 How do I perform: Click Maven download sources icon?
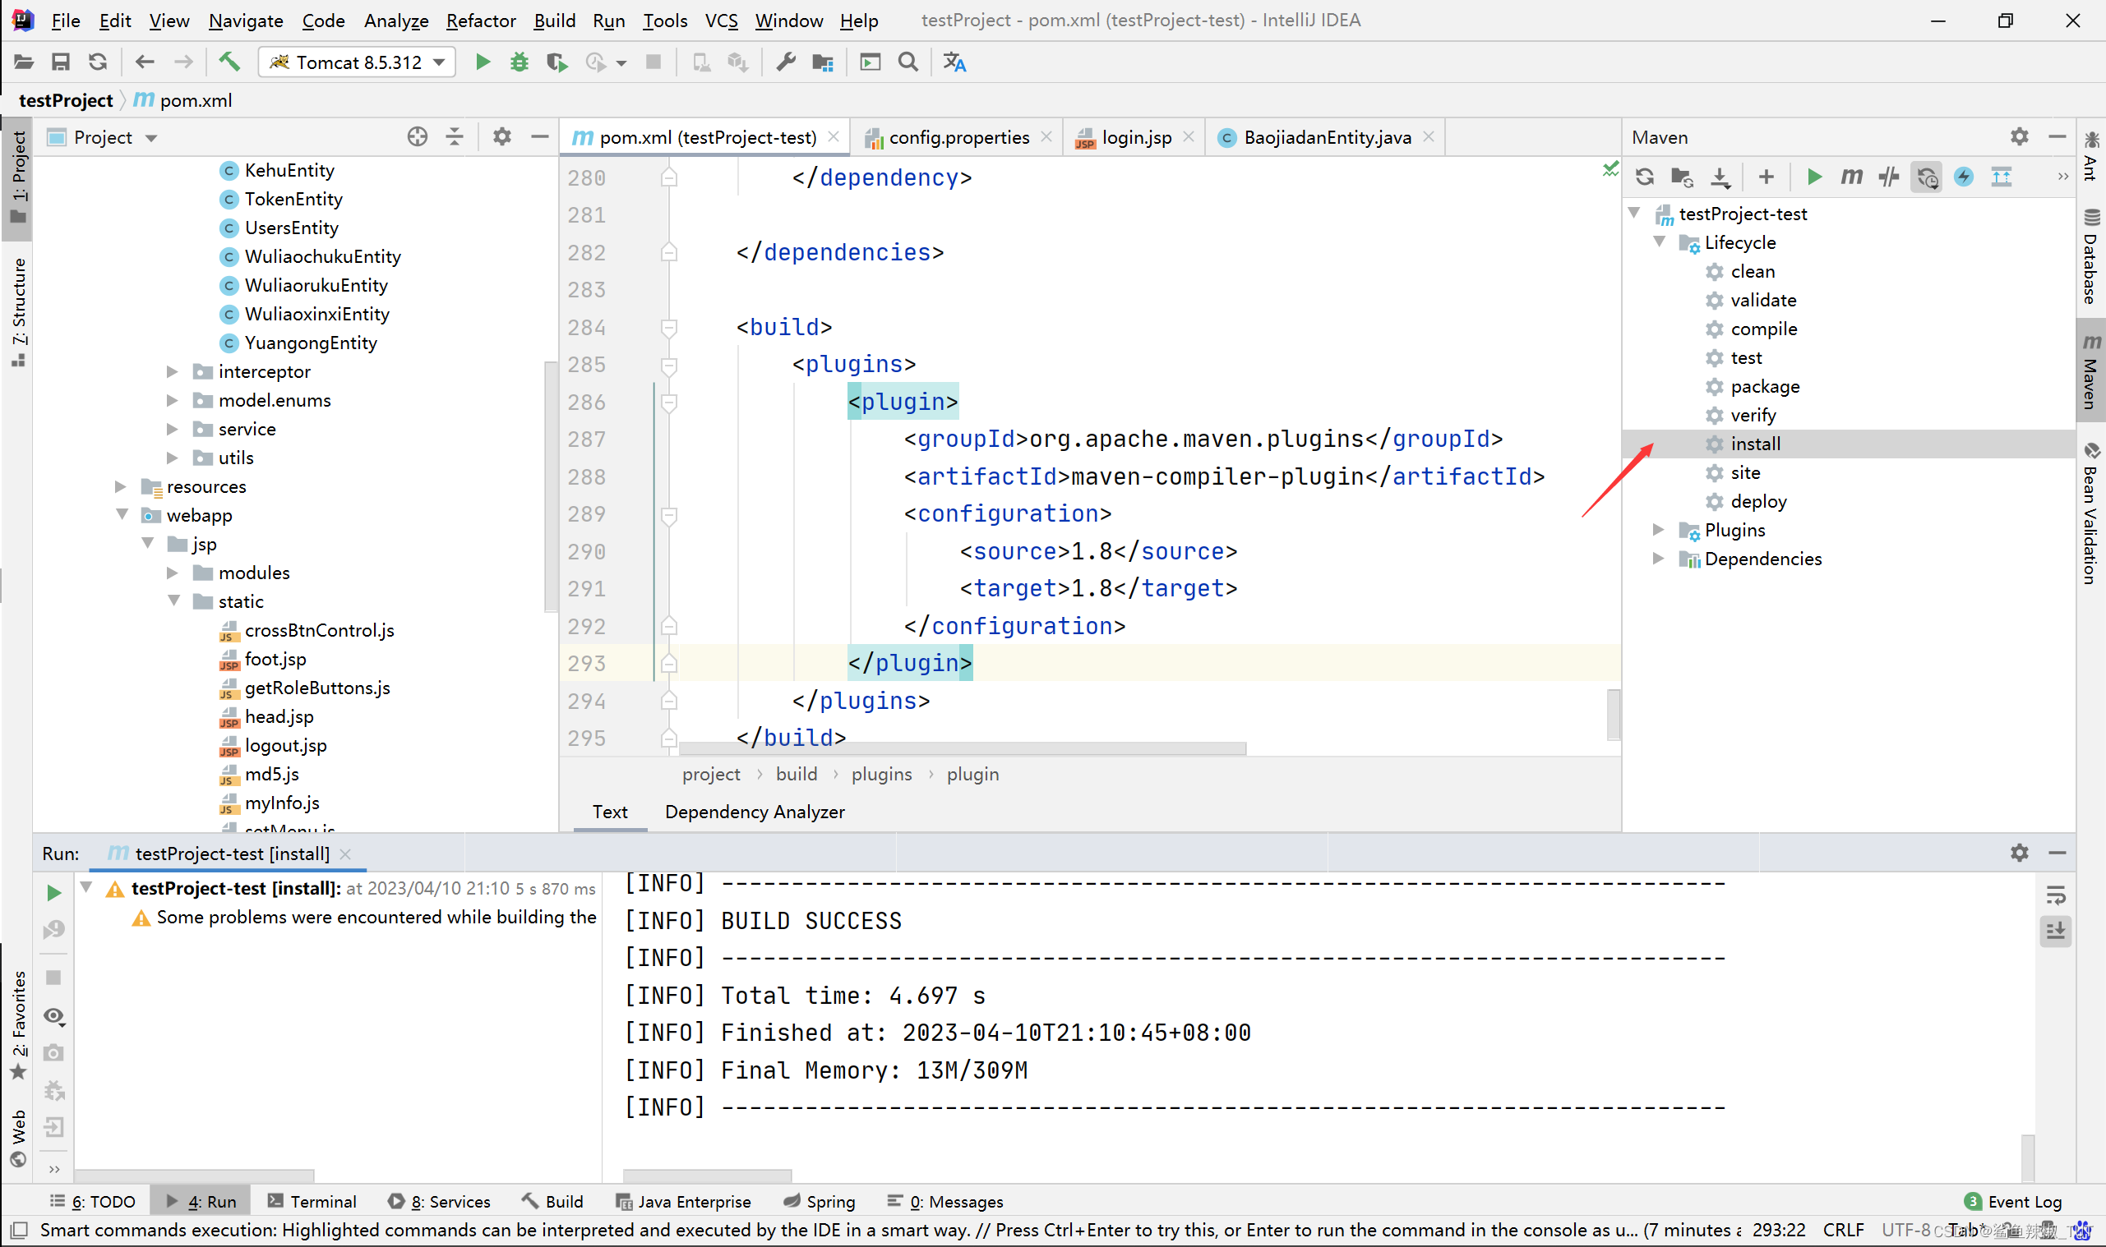[x=1721, y=177]
